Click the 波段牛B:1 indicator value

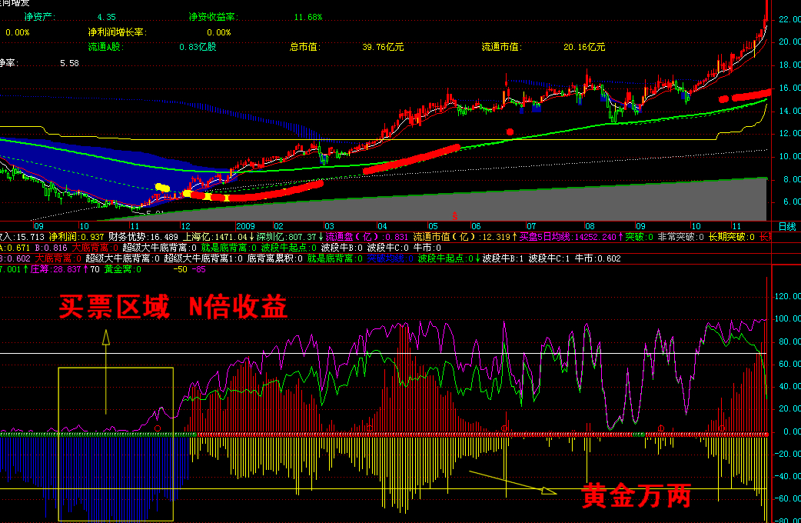click(x=503, y=258)
